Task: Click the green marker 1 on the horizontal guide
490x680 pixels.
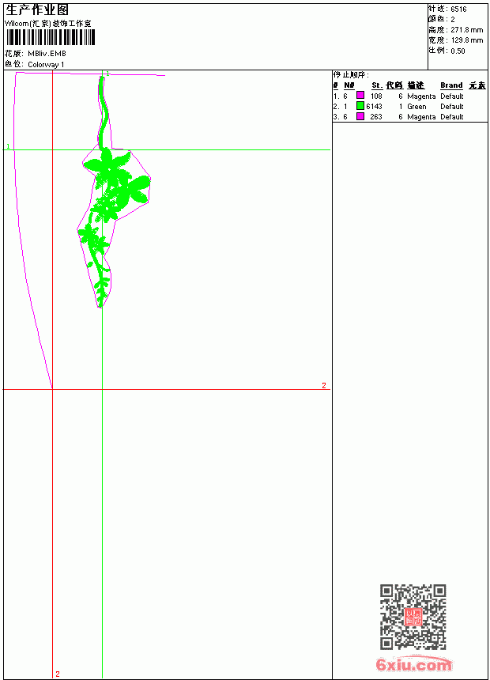Action: [8, 146]
